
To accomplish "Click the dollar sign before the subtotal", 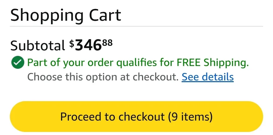I will pyautogui.click(x=72, y=44).
